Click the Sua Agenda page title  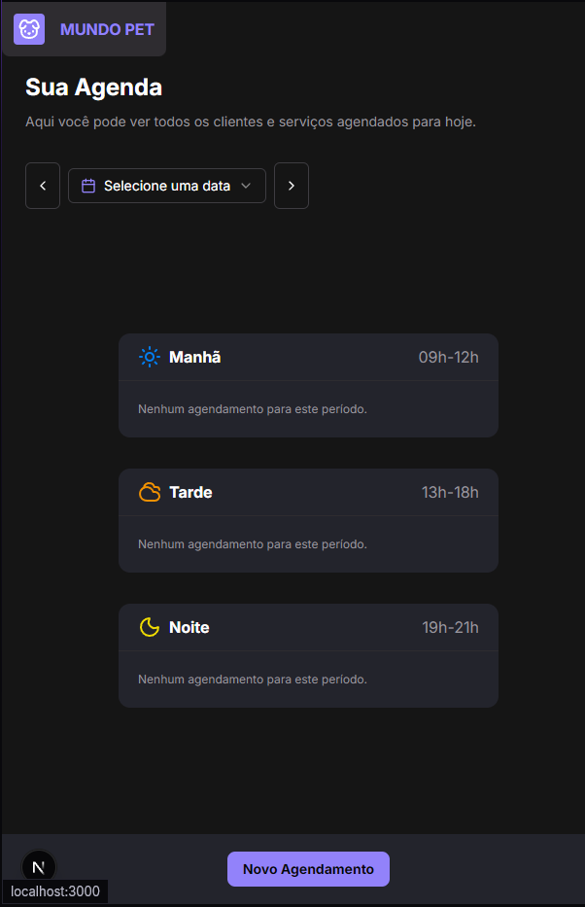93,87
